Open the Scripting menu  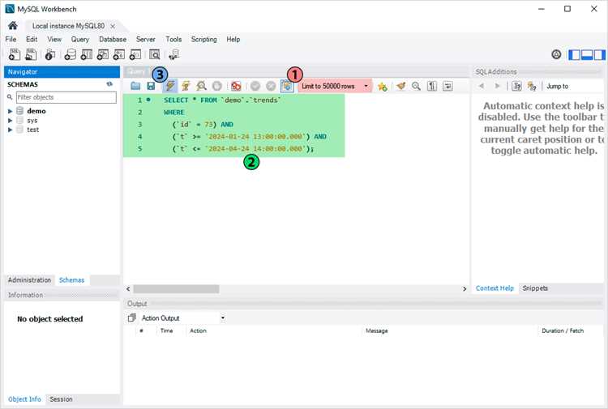[204, 39]
